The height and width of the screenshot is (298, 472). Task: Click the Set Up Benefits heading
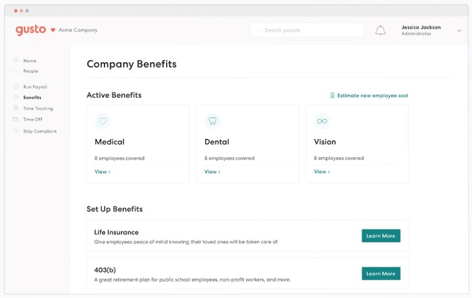pos(115,209)
